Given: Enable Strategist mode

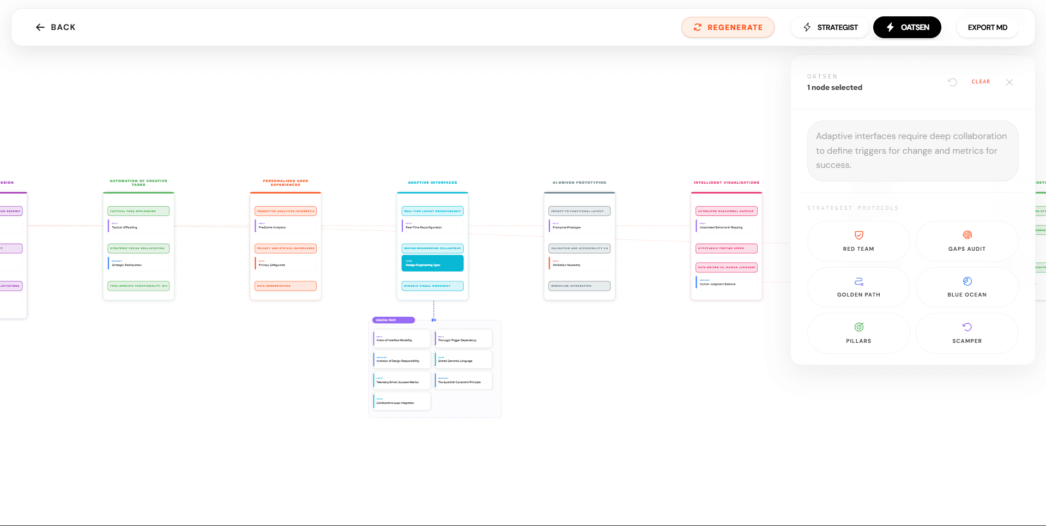Looking at the screenshot, I should click(x=830, y=27).
